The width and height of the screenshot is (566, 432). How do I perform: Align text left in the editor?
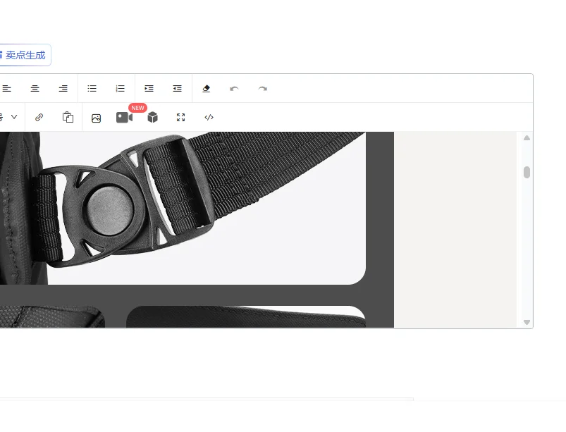tap(6, 88)
